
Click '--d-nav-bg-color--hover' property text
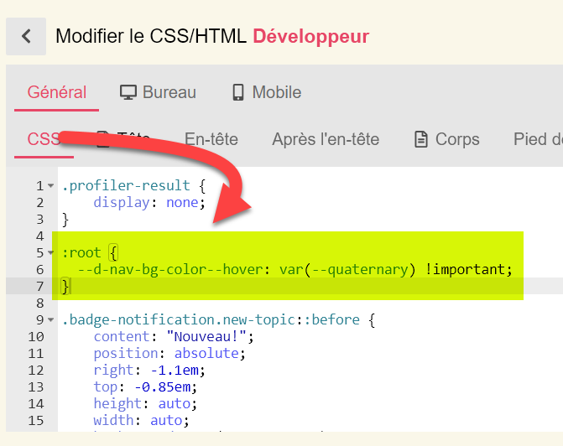tap(170, 269)
